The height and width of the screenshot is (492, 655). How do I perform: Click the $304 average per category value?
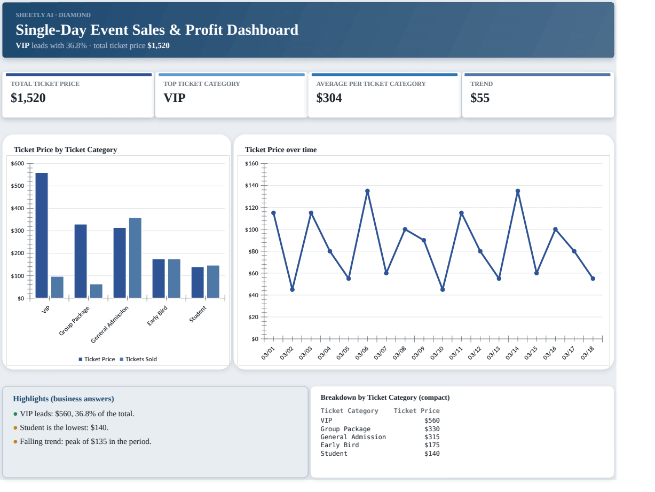pos(329,98)
